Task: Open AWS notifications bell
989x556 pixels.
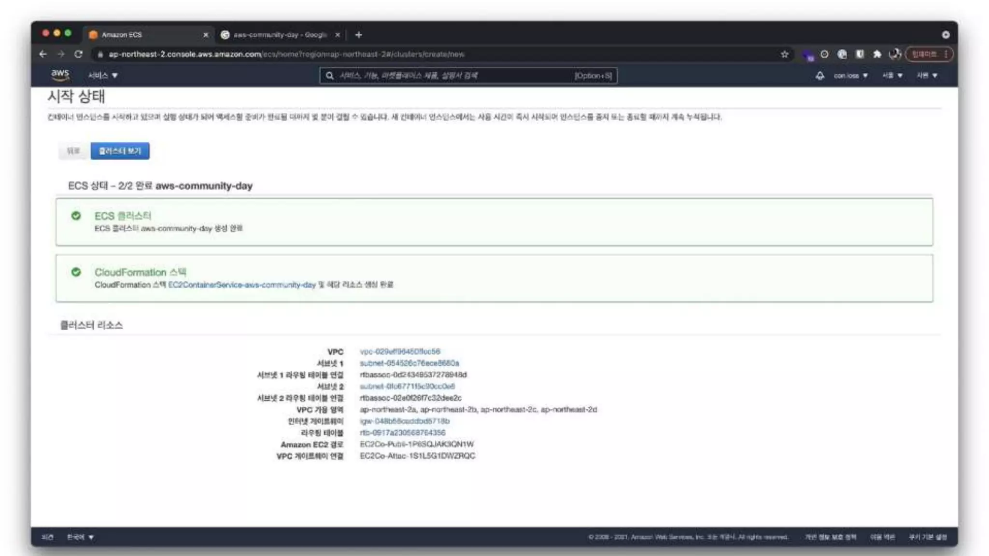Action: coord(819,75)
